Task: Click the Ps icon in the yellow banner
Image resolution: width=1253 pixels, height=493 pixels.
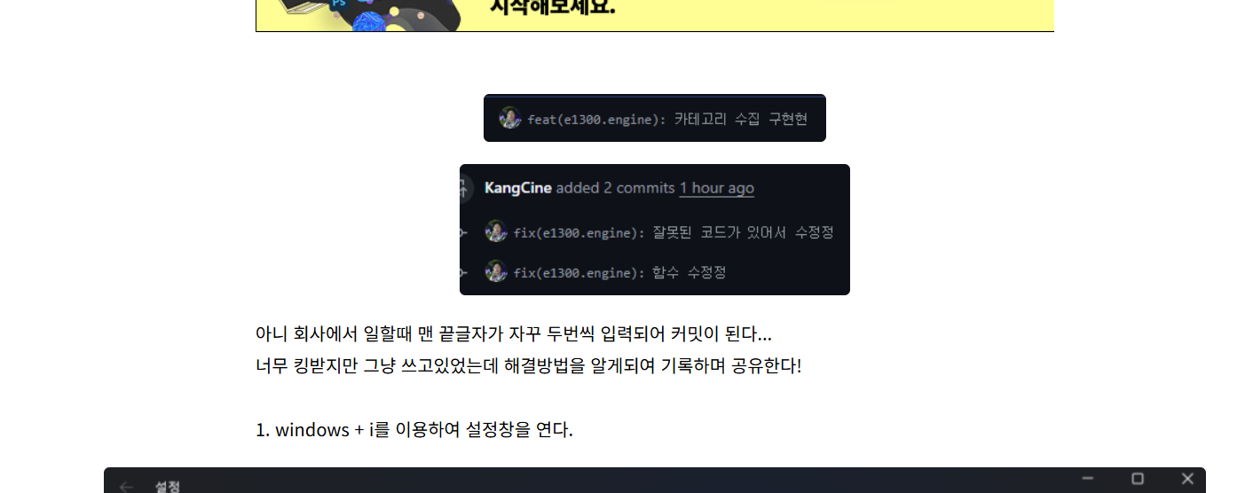Action: tap(338, 4)
